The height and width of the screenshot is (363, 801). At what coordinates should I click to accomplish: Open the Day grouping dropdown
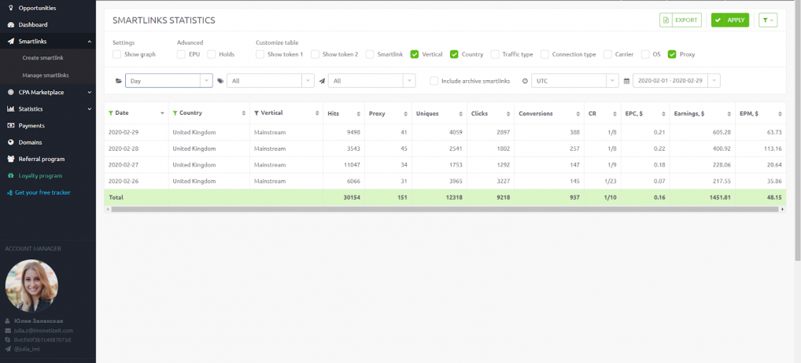tap(169, 81)
